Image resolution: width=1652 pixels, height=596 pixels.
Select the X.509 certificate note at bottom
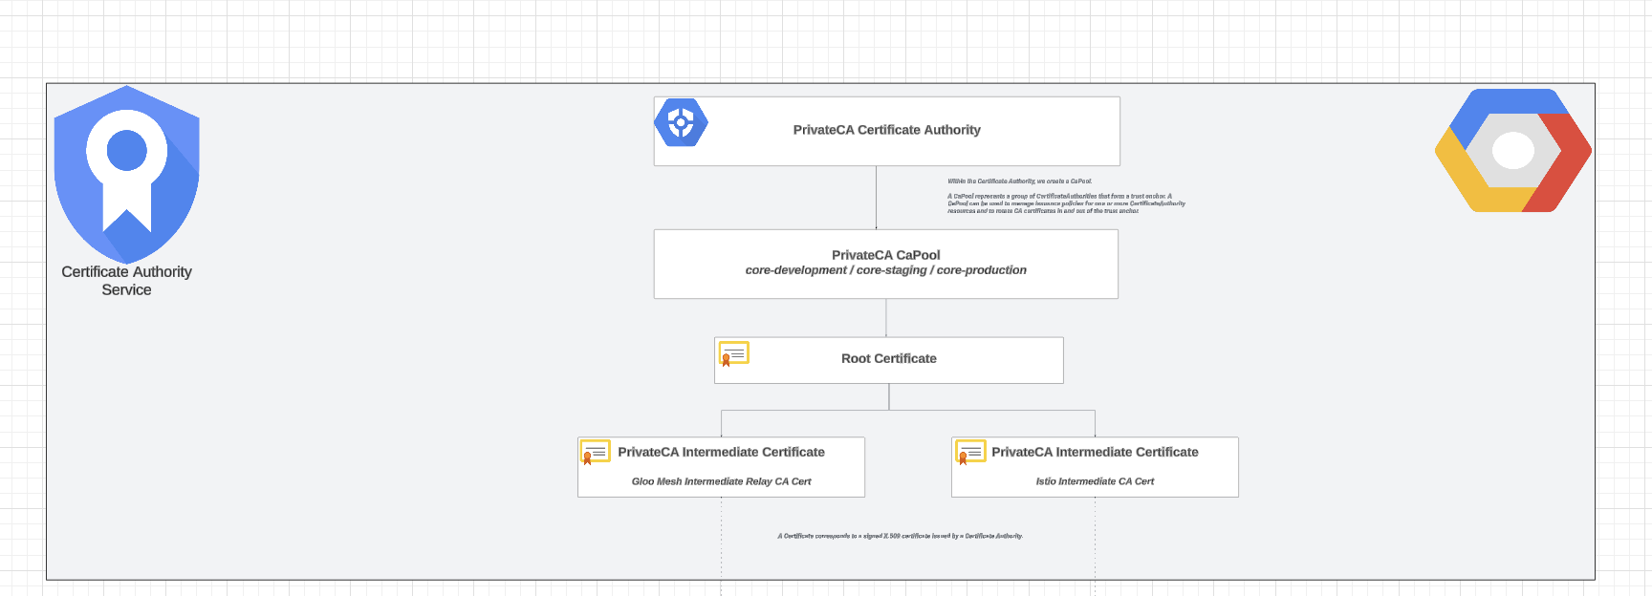tap(900, 536)
